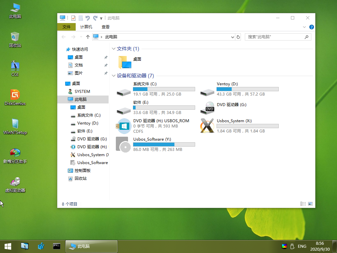
Task: Collapse the 文件夹 (1) group
Action: click(x=114, y=49)
